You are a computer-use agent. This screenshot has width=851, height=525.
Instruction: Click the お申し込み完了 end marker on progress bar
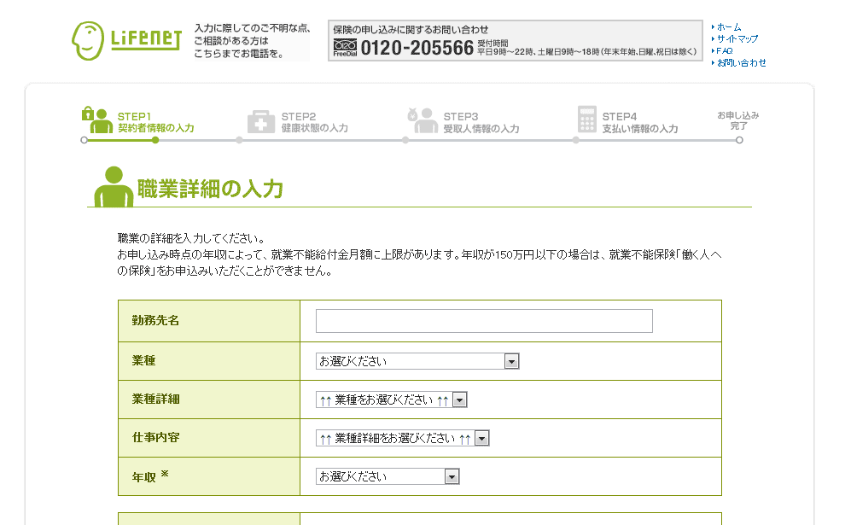coord(738,139)
